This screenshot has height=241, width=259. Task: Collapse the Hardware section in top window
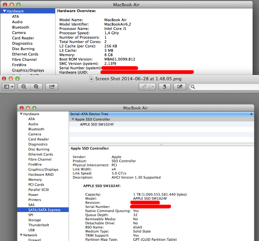pyautogui.click(x=4, y=11)
